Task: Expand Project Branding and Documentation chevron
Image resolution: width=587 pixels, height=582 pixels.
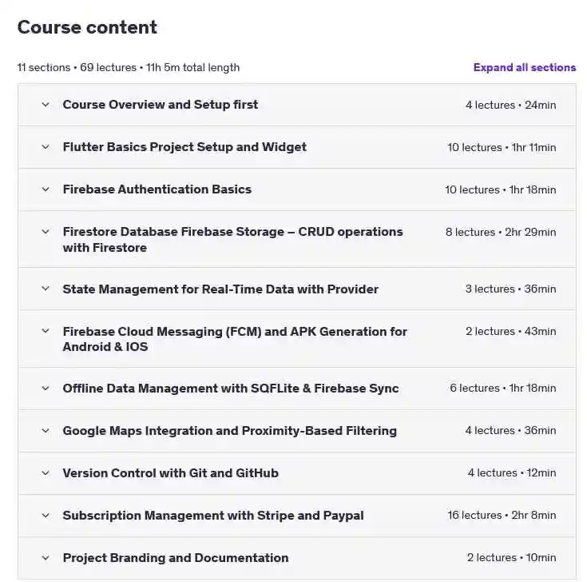Action: [46, 558]
